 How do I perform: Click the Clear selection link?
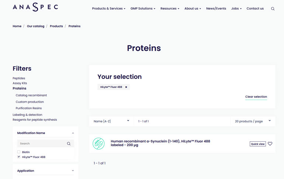[256, 97]
